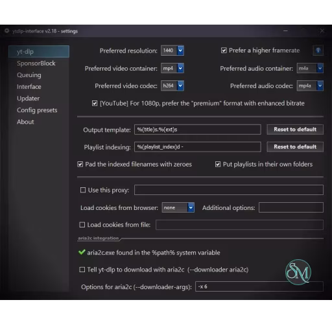Reset Playlist indexing to default
The width and height of the screenshot is (332, 324).
pos(295,147)
